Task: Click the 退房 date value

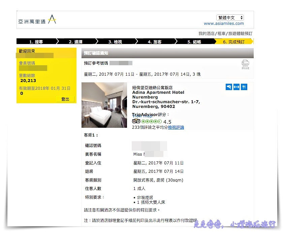Action: coord(158,171)
